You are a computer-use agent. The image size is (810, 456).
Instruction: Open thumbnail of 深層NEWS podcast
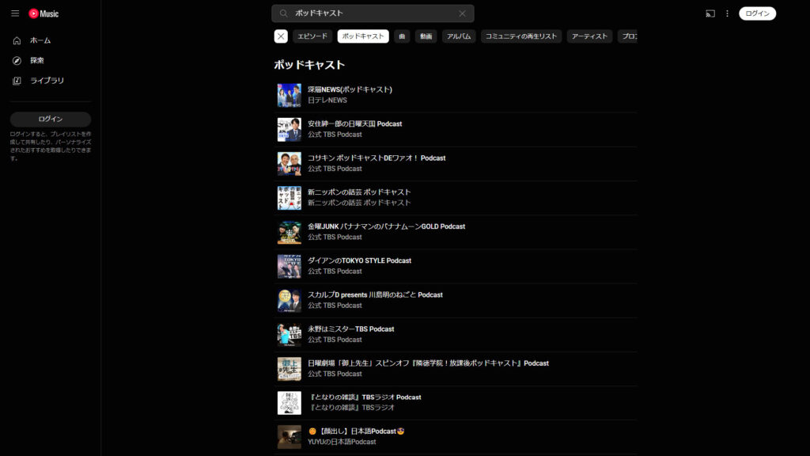tap(290, 95)
